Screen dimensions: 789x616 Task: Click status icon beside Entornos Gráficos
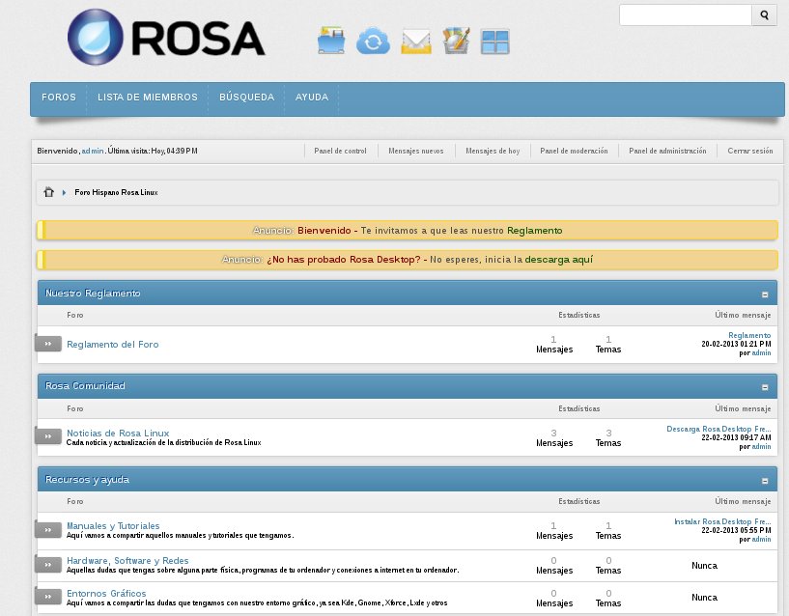(x=48, y=597)
